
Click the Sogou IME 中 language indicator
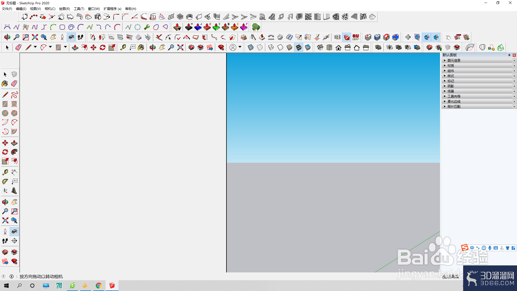(x=472, y=248)
